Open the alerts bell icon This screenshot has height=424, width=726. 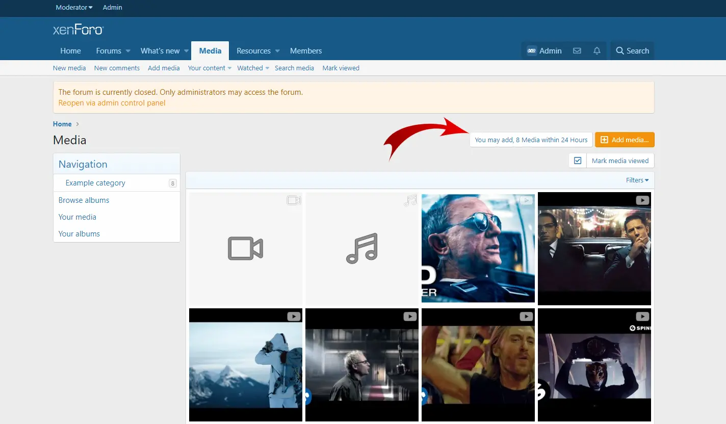(597, 51)
